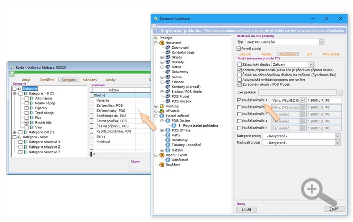Toggle Kontrola připravenosti checkbox
Image resolution: width=353 pixels, height=222 pixels.
tap(240, 70)
